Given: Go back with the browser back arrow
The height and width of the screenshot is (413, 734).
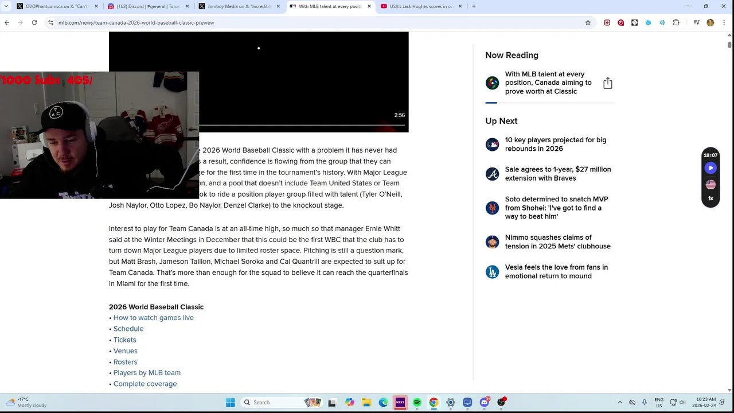Looking at the screenshot, I should pos(7,22).
